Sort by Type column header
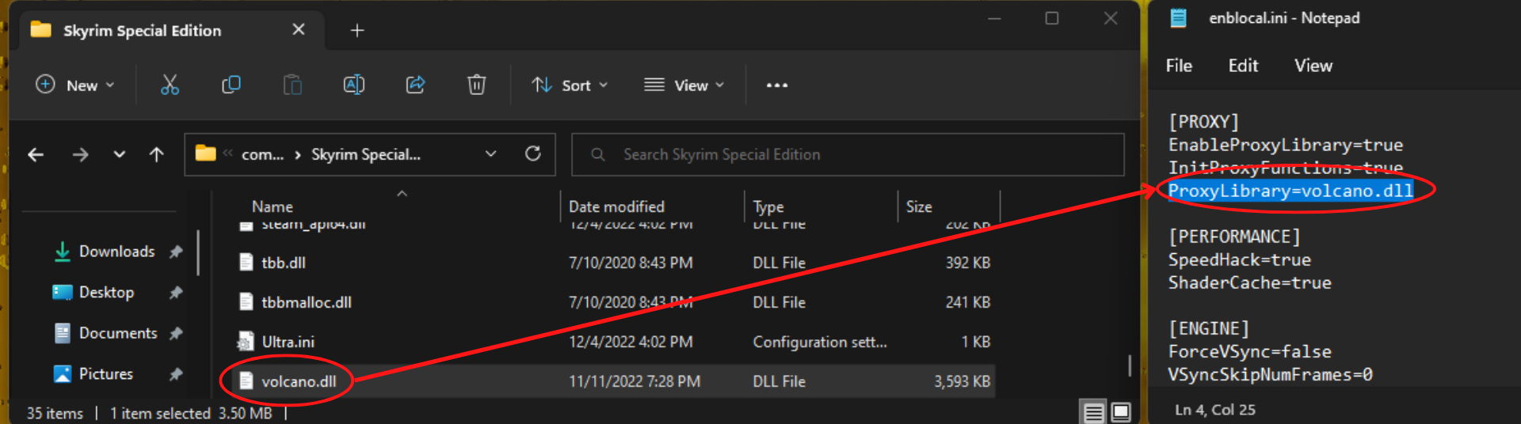Viewport: 1521px width, 424px height. [x=768, y=206]
